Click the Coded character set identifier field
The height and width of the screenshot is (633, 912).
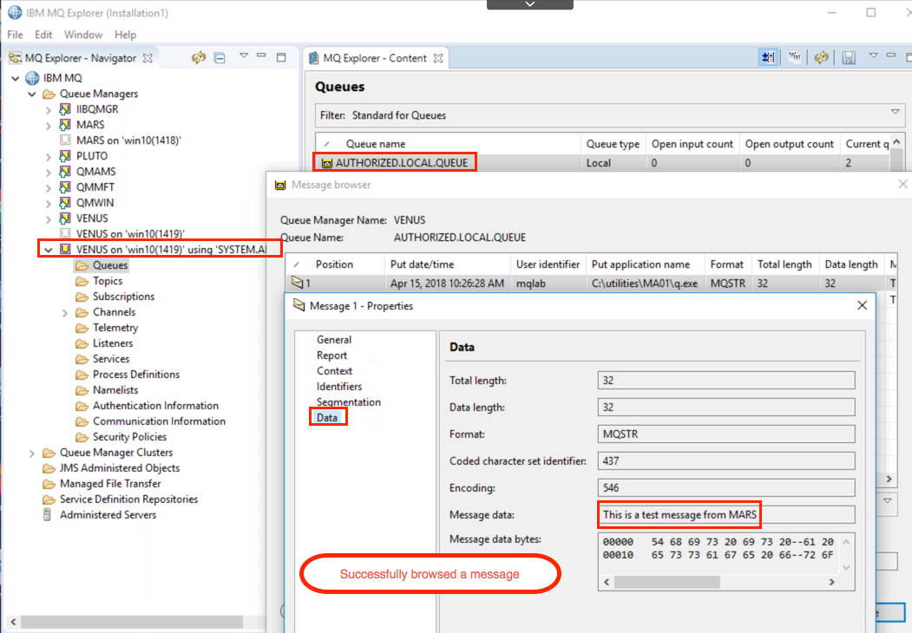point(726,461)
